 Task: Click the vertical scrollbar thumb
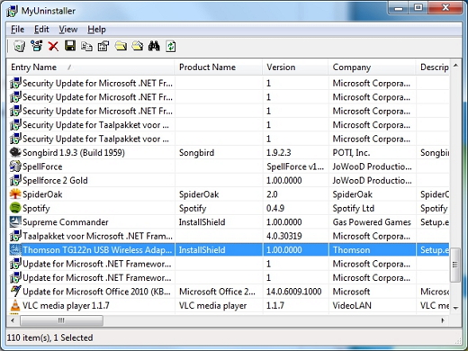tap(455, 265)
